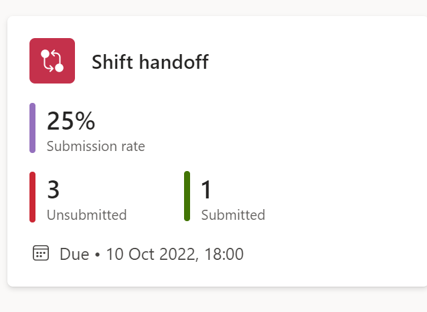Click the 2022 year in due date
This screenshot has width=427, height=312.
pos(177,254)
